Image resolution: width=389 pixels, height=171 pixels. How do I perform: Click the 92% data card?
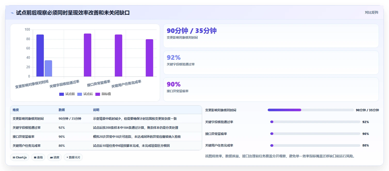click(x=271, y=63)
